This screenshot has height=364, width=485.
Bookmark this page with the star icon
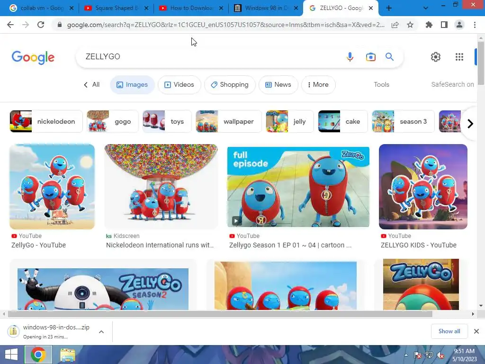click(410, 25)
